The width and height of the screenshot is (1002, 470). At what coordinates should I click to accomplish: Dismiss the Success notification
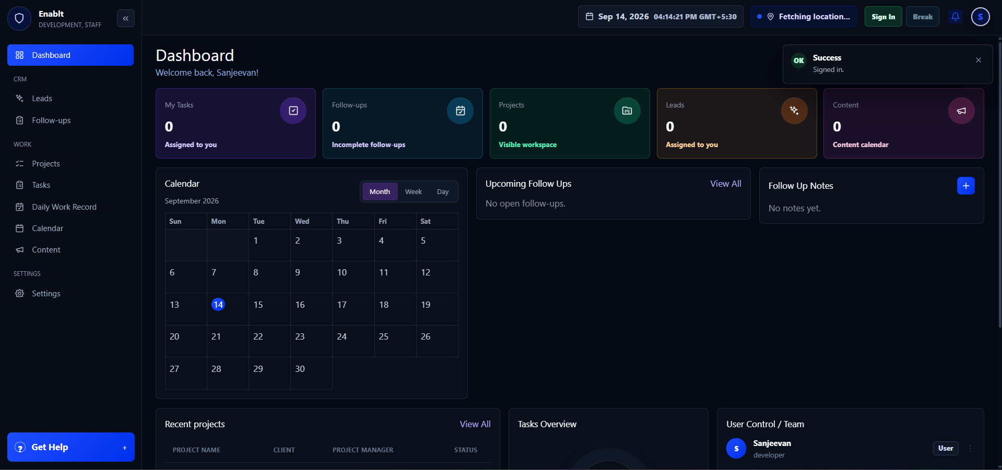(979, 60)
